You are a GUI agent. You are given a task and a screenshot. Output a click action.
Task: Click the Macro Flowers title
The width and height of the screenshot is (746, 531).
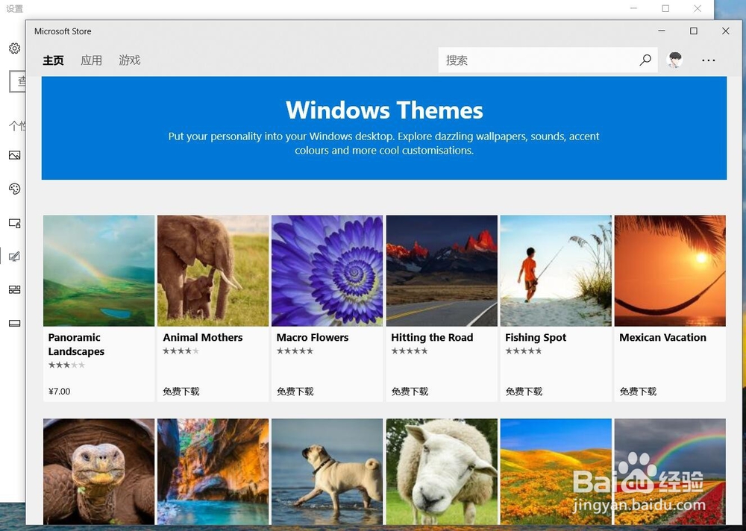click(x=313, y=337)
